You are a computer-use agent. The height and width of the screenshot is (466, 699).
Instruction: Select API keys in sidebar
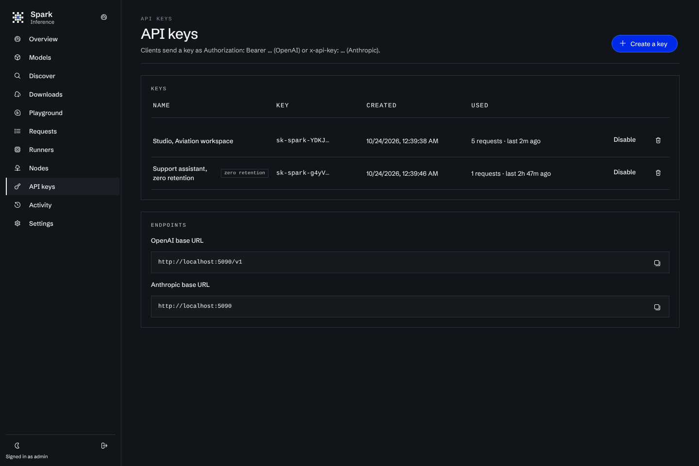click(x=63, y=186)
